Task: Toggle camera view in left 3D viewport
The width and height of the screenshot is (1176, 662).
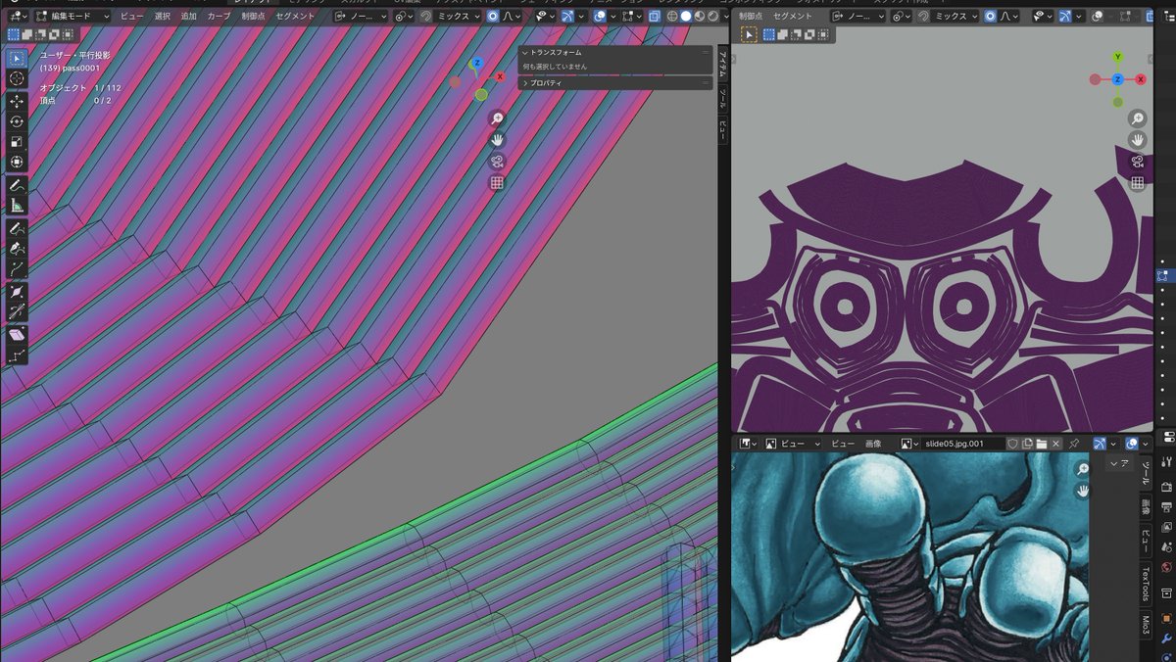Action: pos(497,162)
